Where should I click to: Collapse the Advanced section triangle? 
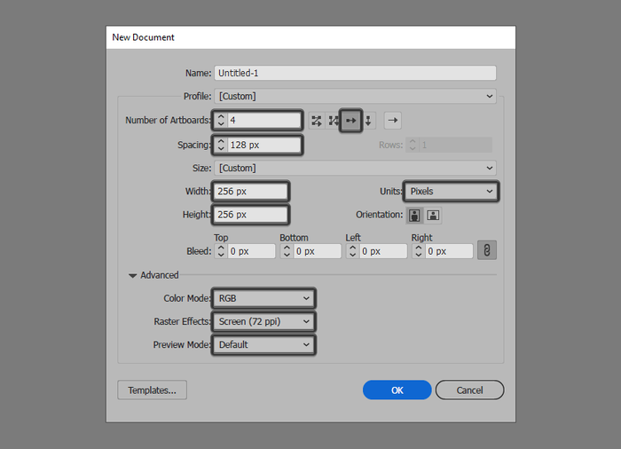(x=133, y=275)
